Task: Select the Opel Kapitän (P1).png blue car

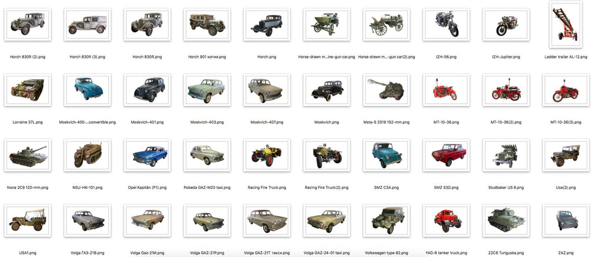Action: (147, 155)
